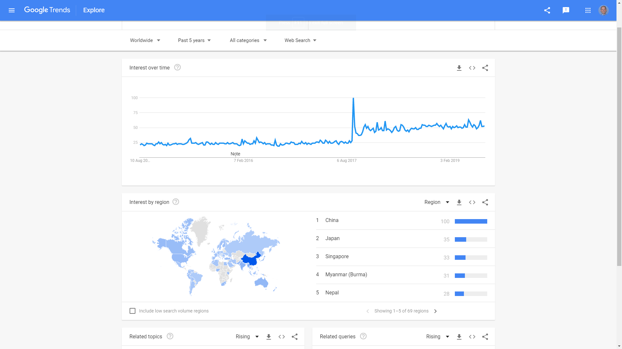Open the All categories dropdown
The width and height of the screenshot is (622, 349).
click(x=248, y=40)
